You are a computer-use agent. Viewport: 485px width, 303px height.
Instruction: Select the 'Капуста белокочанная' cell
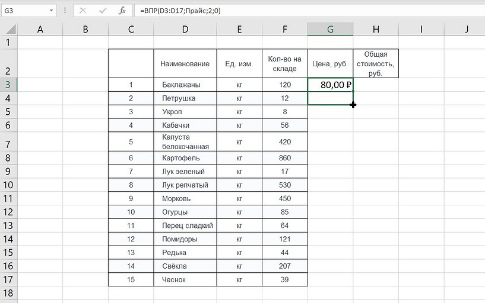pos(185,142)
